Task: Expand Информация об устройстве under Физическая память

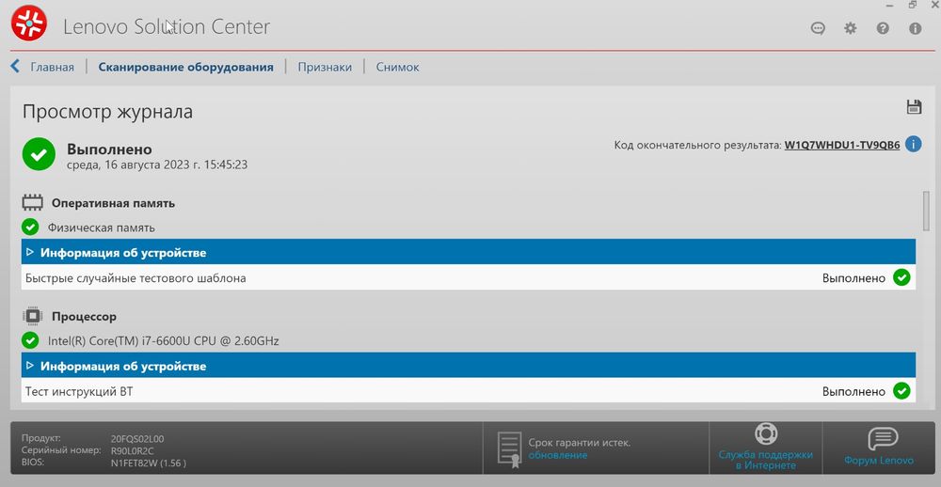Action: pyautogui.click(x=468, y=253)
